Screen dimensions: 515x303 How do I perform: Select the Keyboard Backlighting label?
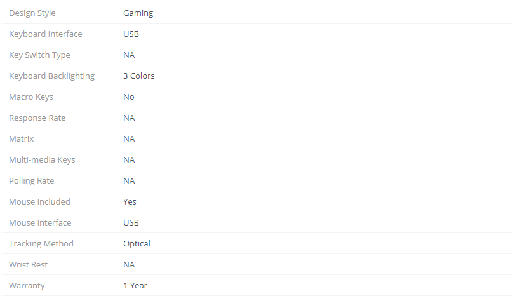click(x=51, y=76)
